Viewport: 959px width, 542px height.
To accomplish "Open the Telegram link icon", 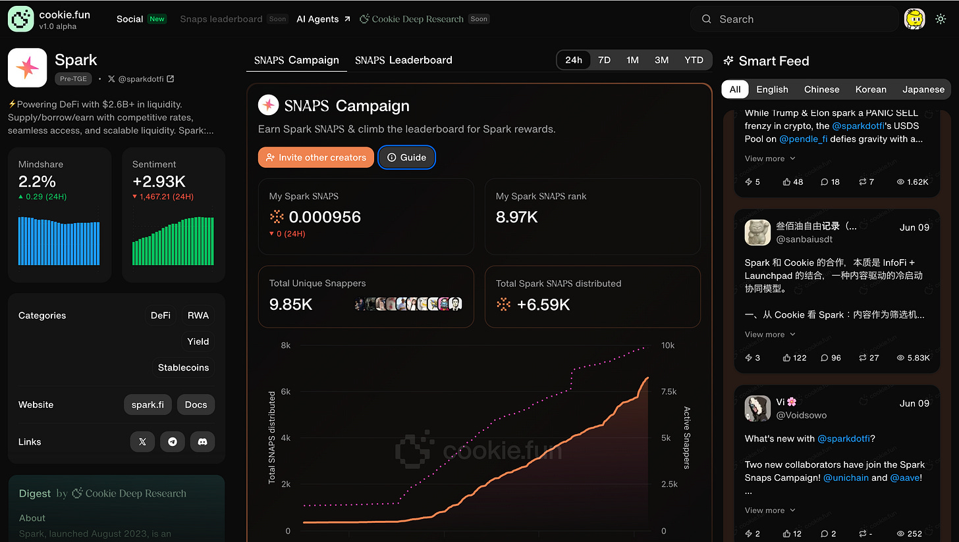I will [173, 442].
